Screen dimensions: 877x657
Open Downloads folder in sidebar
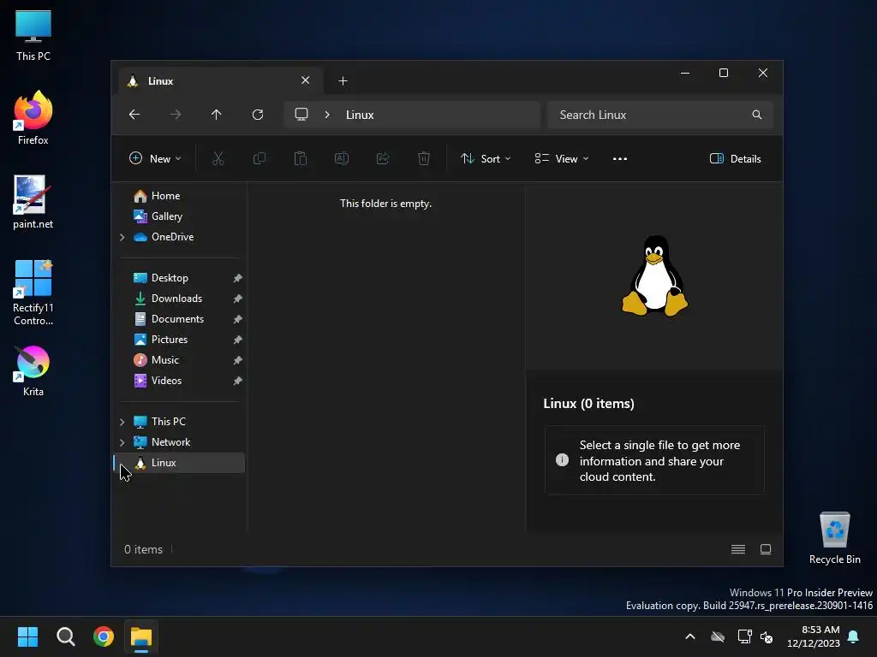tap(176, 299)
